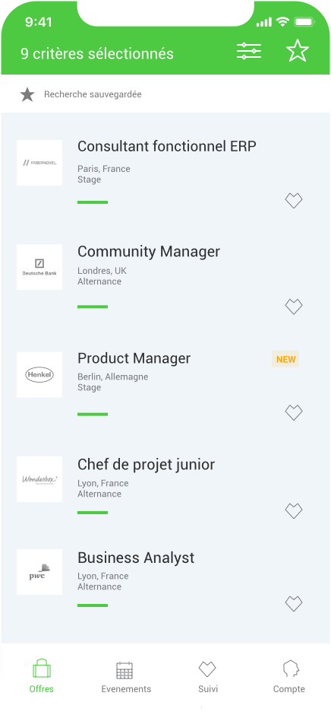This screenshot has height=715, width=331.
Task: Tap the star outline icon to save search
Action: (x=298, y=51)
